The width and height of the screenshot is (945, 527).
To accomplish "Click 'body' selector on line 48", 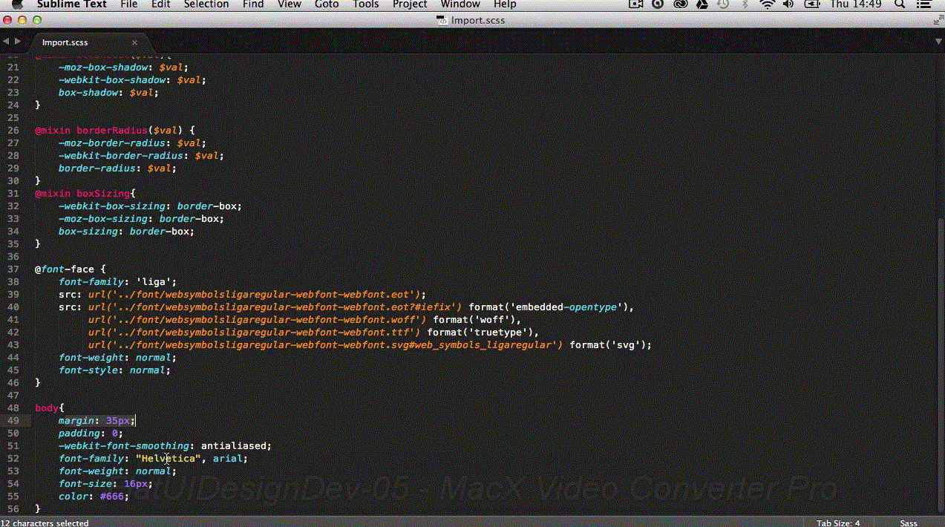I will tap(47, 407).
